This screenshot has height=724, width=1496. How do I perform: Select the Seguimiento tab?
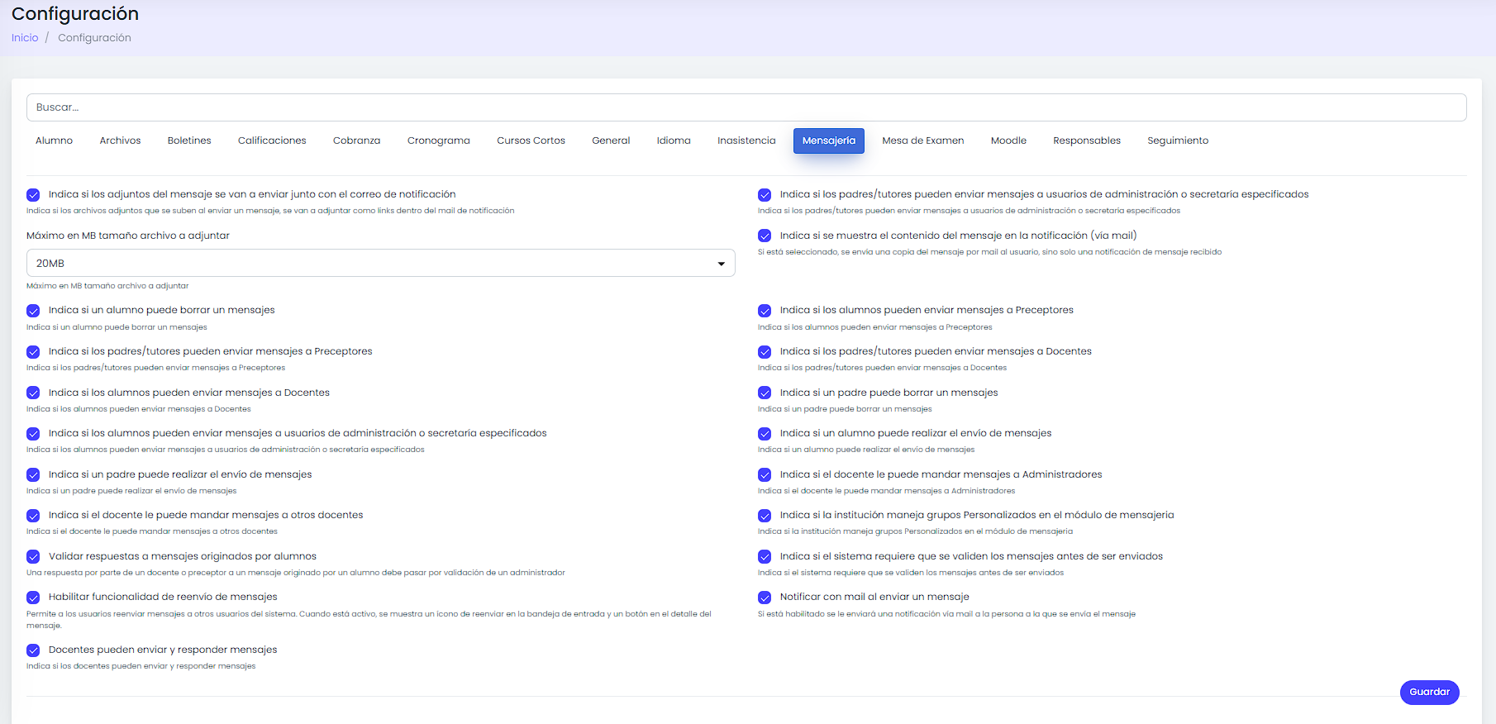1178,141
